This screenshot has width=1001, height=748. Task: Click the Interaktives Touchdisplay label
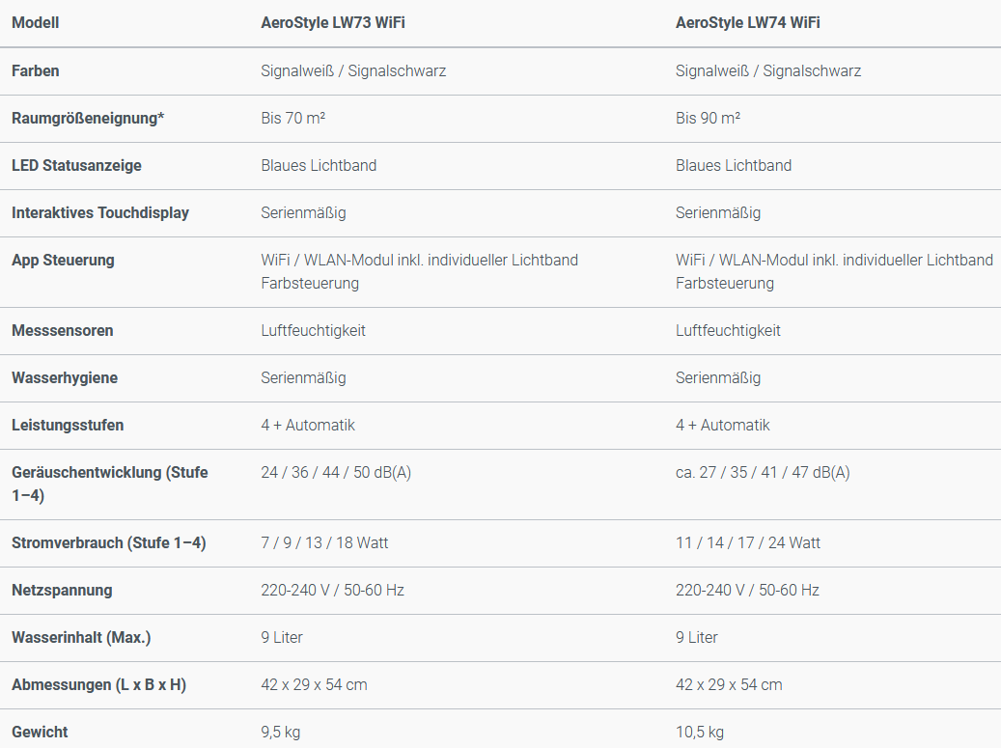coord(99,212)
